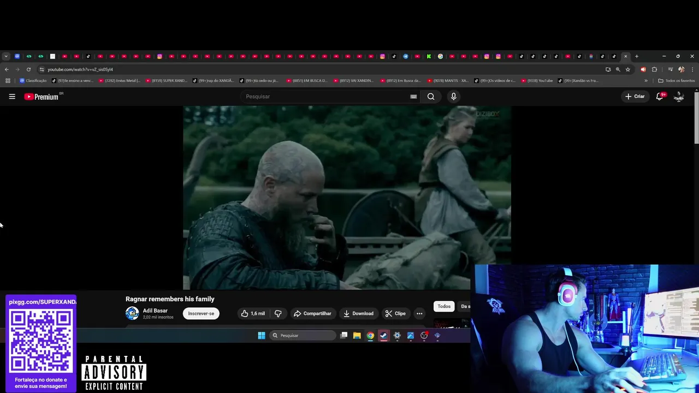Open File Explorer from taskbar
The height and width of the screenshot is (393, 699).
tap(357, 336)
